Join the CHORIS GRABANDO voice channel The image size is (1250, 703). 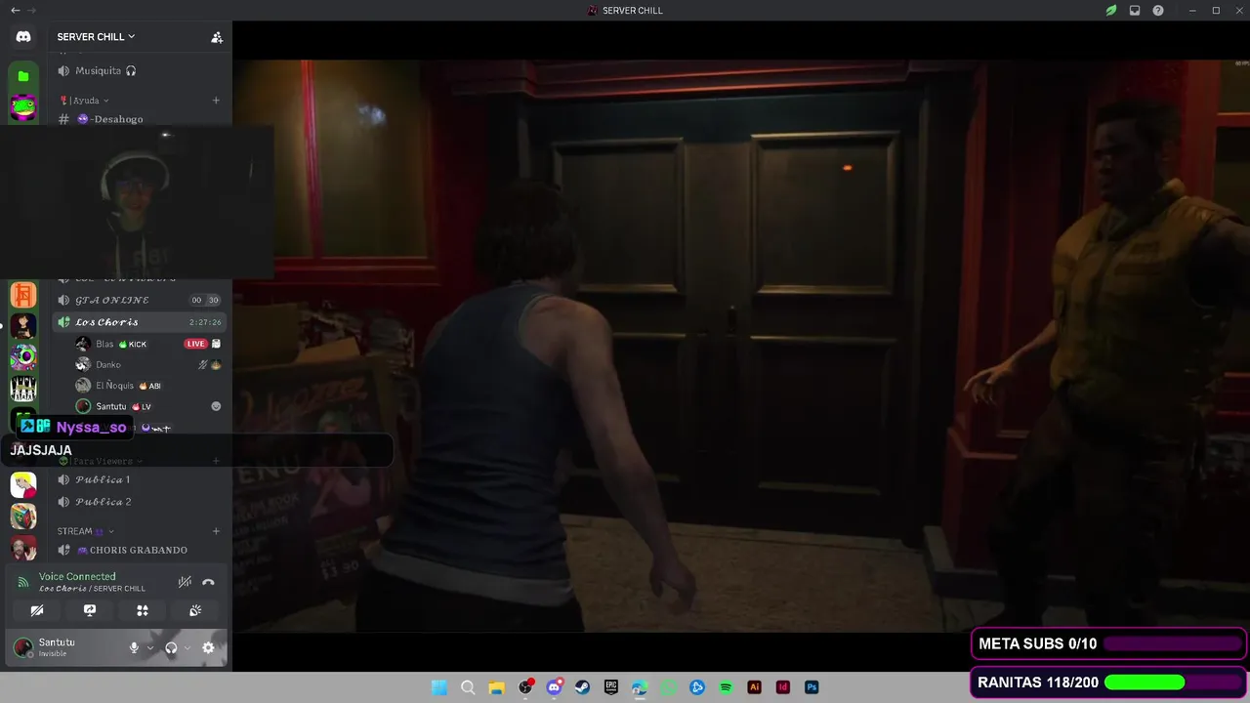tap(141, 550)
